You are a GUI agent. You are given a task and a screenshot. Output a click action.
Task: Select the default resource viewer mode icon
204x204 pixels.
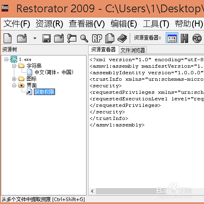(172, 38)
